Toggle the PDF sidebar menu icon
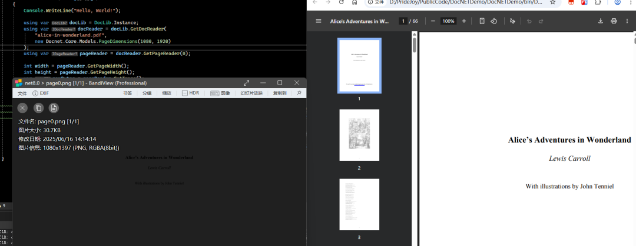636x246 pixels. point(319,21)
